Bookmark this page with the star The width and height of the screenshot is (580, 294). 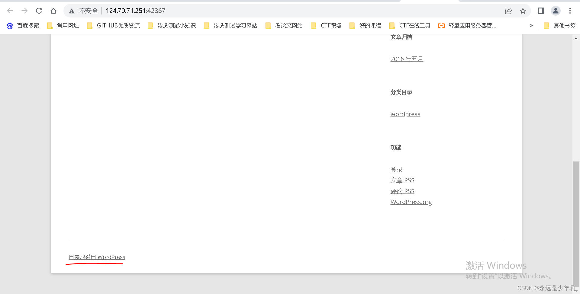click(x=523, y=11)
